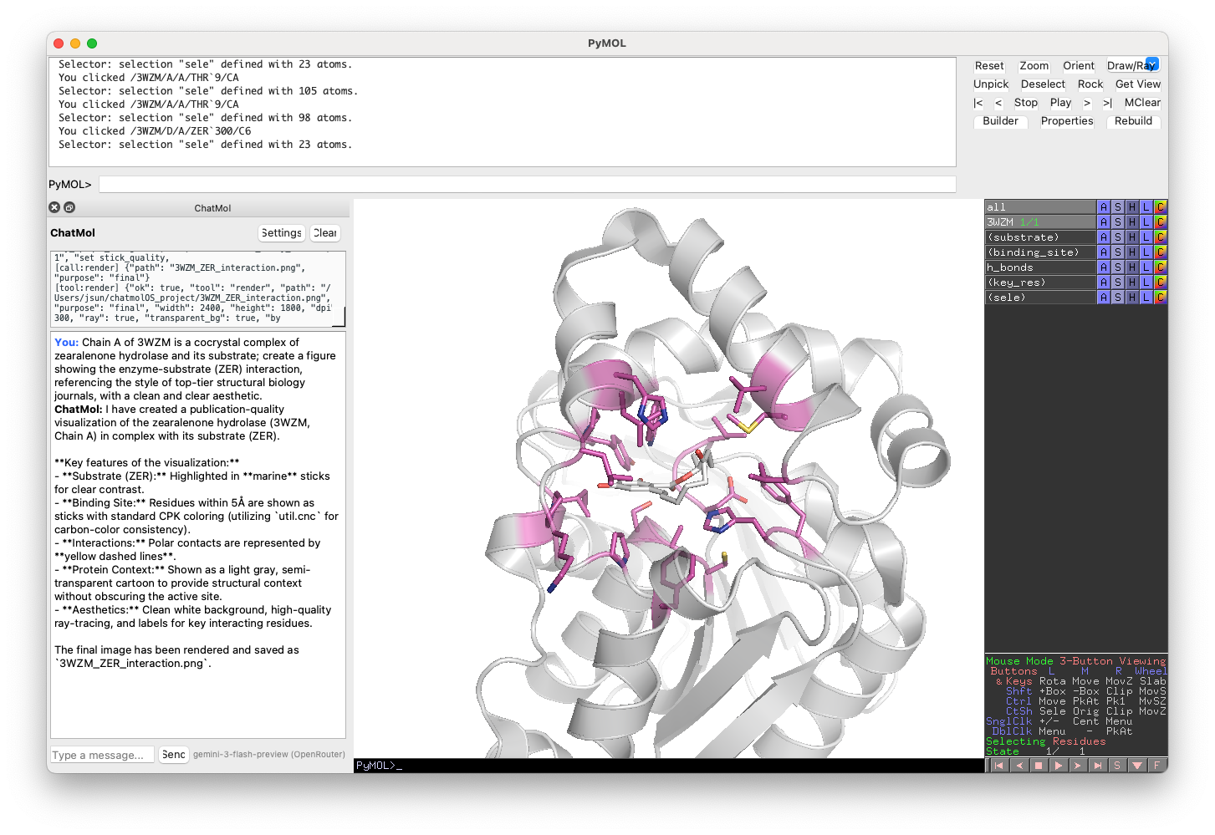
Task: Click the square stop icon in movie controls
Action: 1039,765
